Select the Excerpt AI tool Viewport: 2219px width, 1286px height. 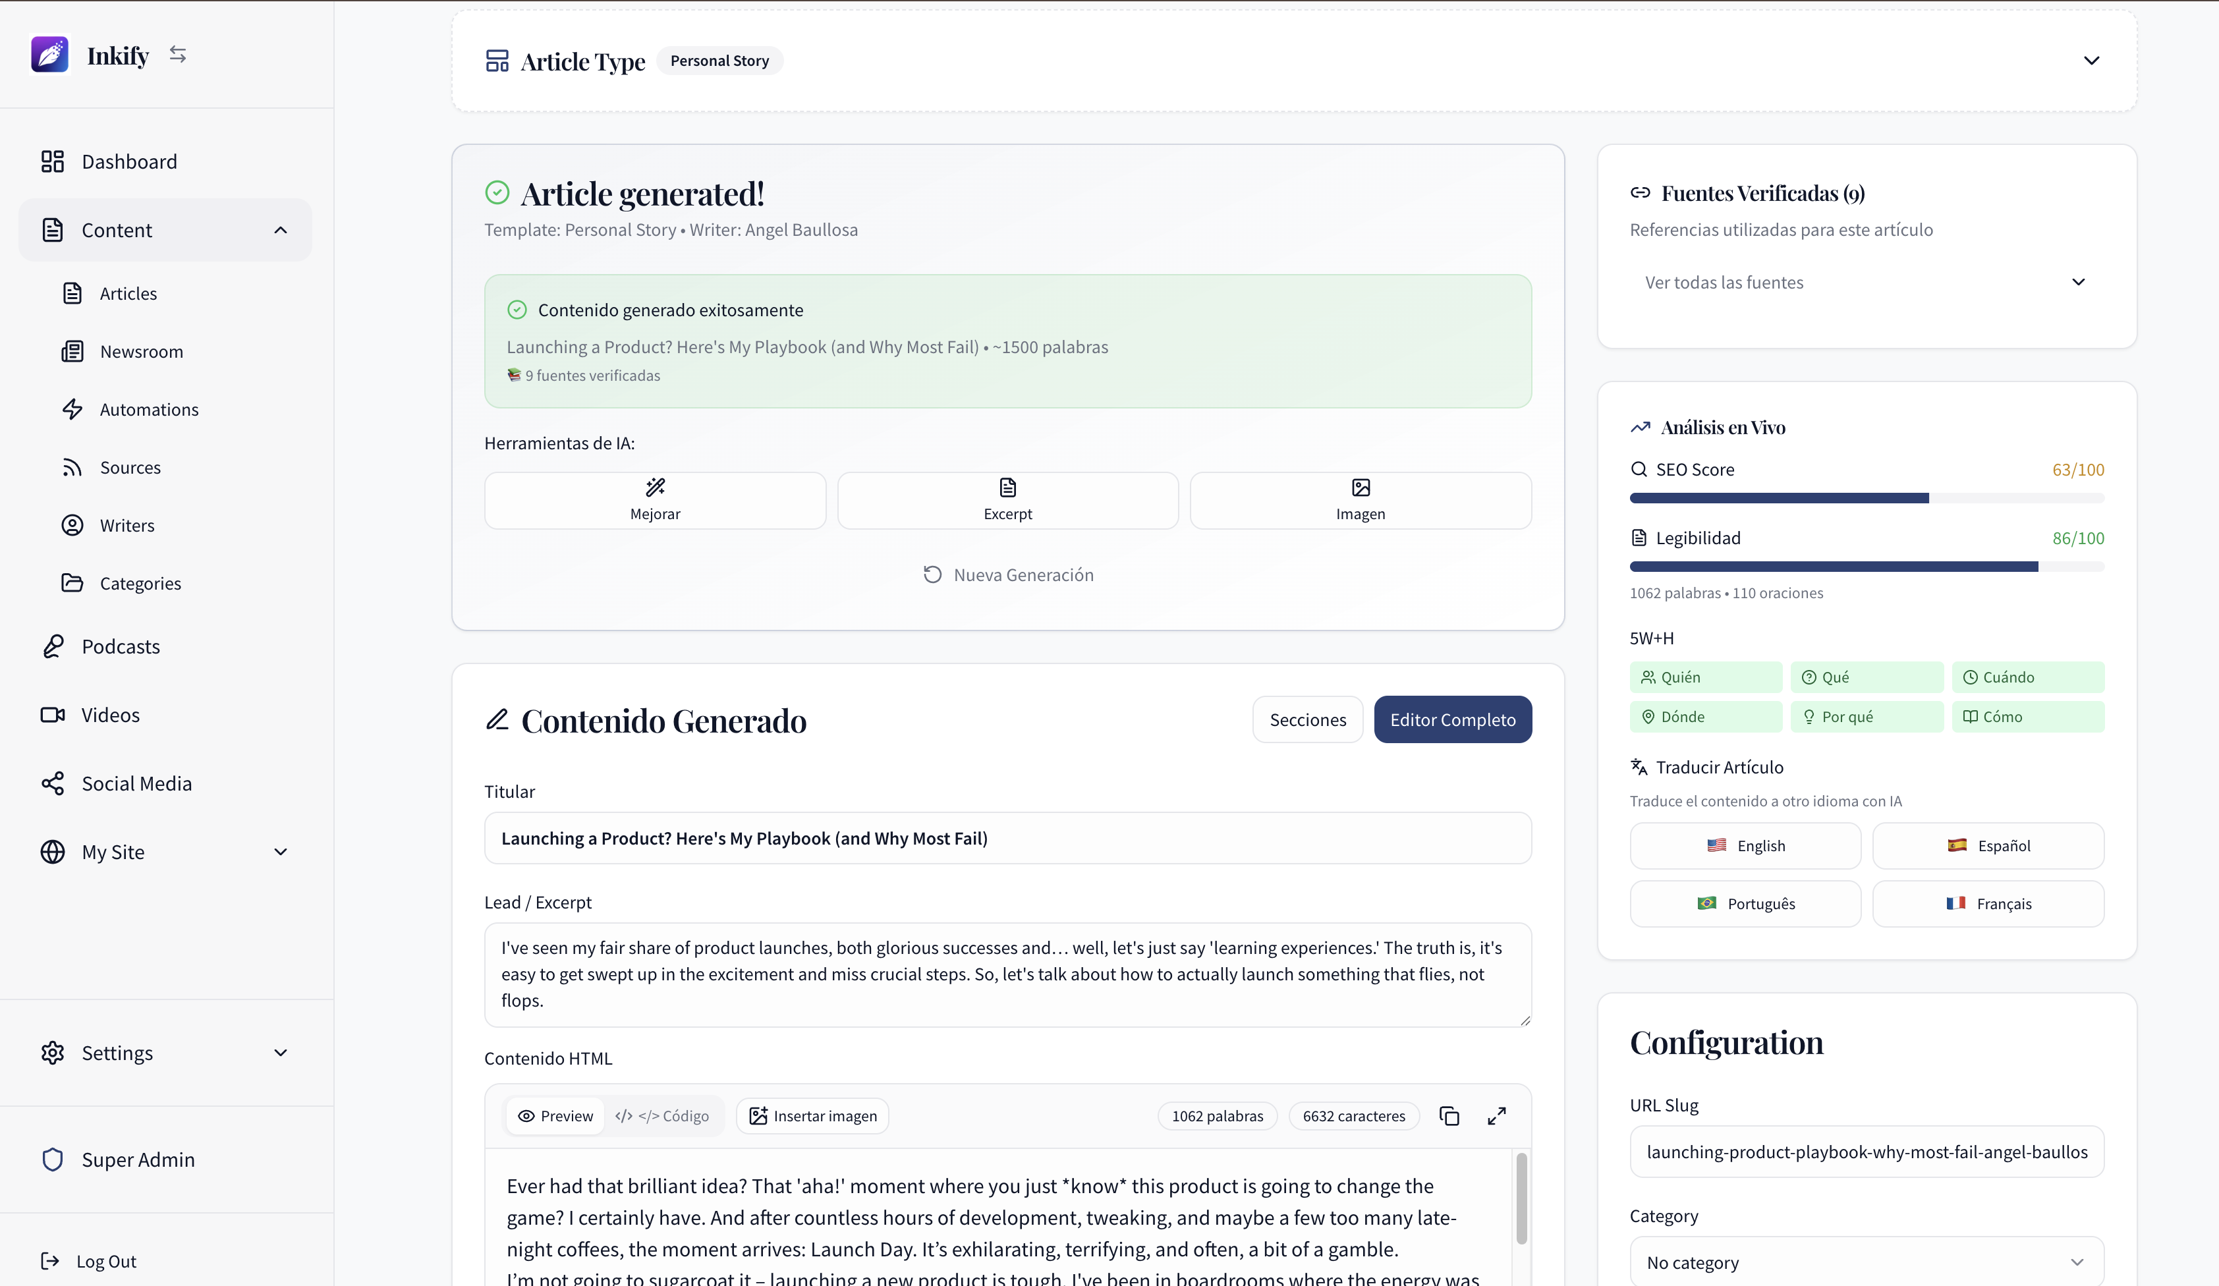coord(1007,500)
